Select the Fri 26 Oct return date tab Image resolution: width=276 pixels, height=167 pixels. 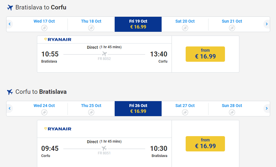[138, 108]
